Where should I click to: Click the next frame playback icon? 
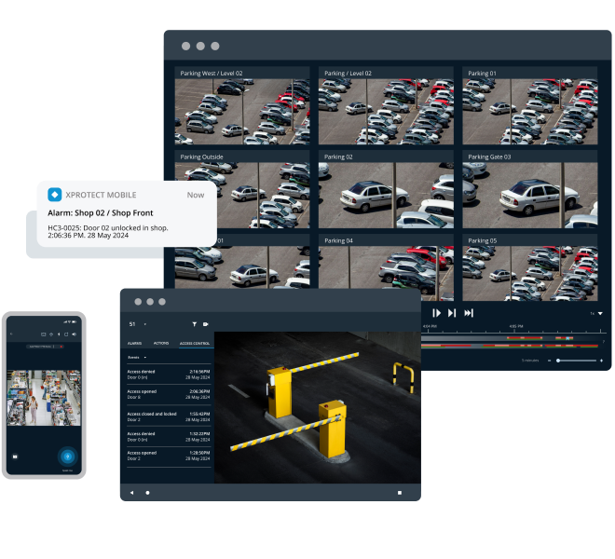pyautogui.click(x=452, y=313)
